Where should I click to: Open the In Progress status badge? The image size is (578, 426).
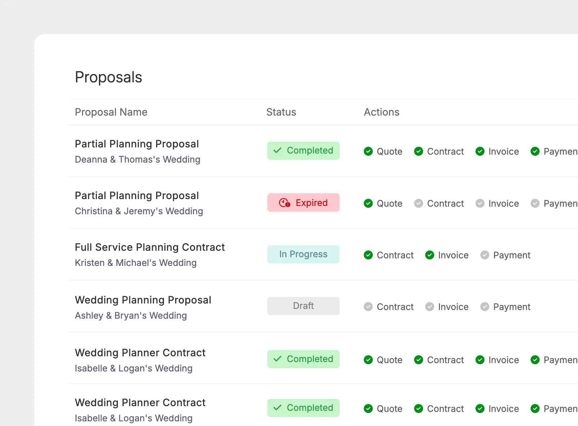303,254
